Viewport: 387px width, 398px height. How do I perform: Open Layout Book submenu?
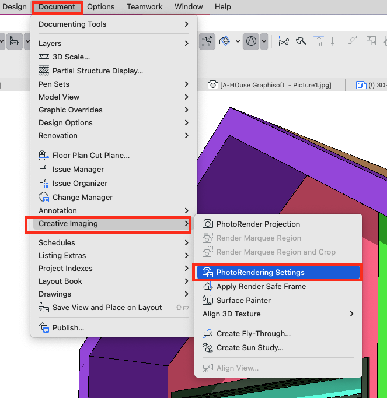pos(114,281)
